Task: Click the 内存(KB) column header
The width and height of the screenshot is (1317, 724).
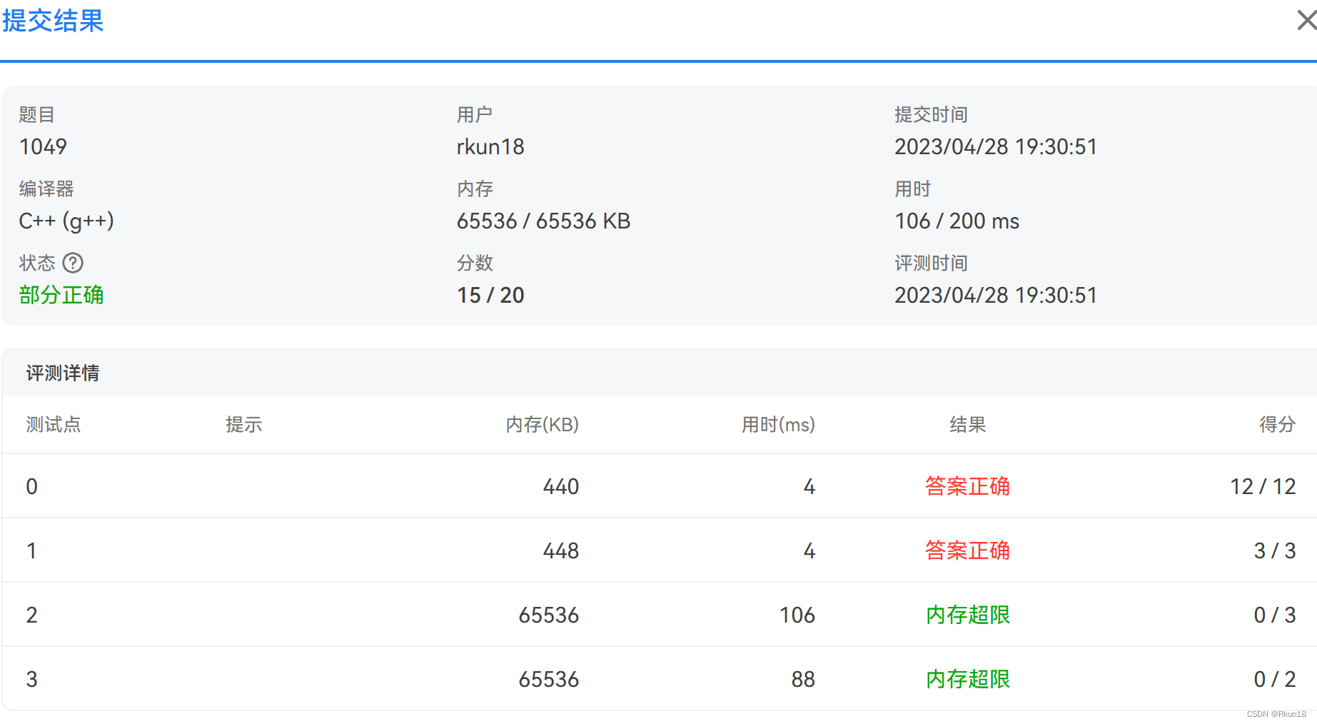Action: [542, 425]
